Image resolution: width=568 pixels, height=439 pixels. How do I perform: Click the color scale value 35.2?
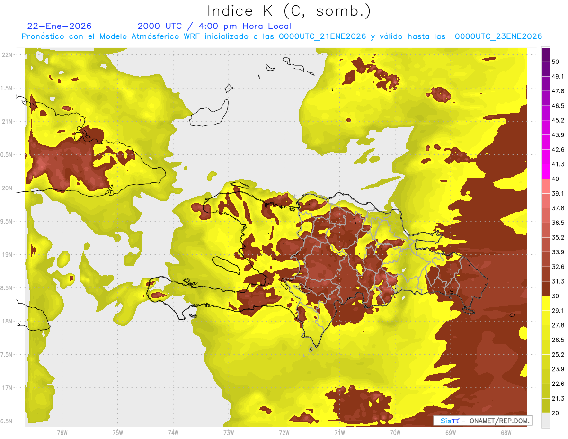pyautogui.click(x=559, y=237)
